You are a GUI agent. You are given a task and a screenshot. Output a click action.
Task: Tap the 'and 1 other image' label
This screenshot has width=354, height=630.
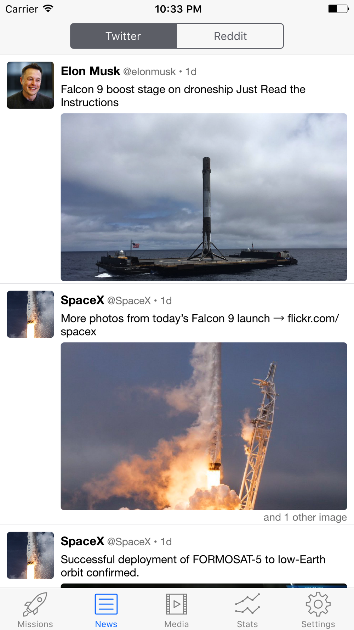(x=305, y=517)
